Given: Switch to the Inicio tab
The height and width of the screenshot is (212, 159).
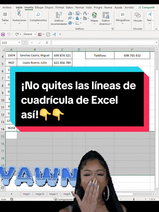Looking at the screenshot, I should pyautogui.click(x=19, y=8).
